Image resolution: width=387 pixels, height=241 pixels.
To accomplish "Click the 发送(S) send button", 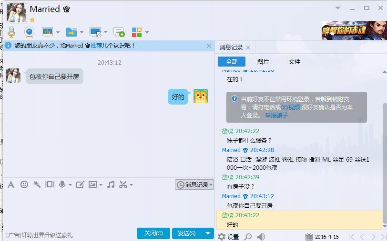I will (x=187, y=233).
